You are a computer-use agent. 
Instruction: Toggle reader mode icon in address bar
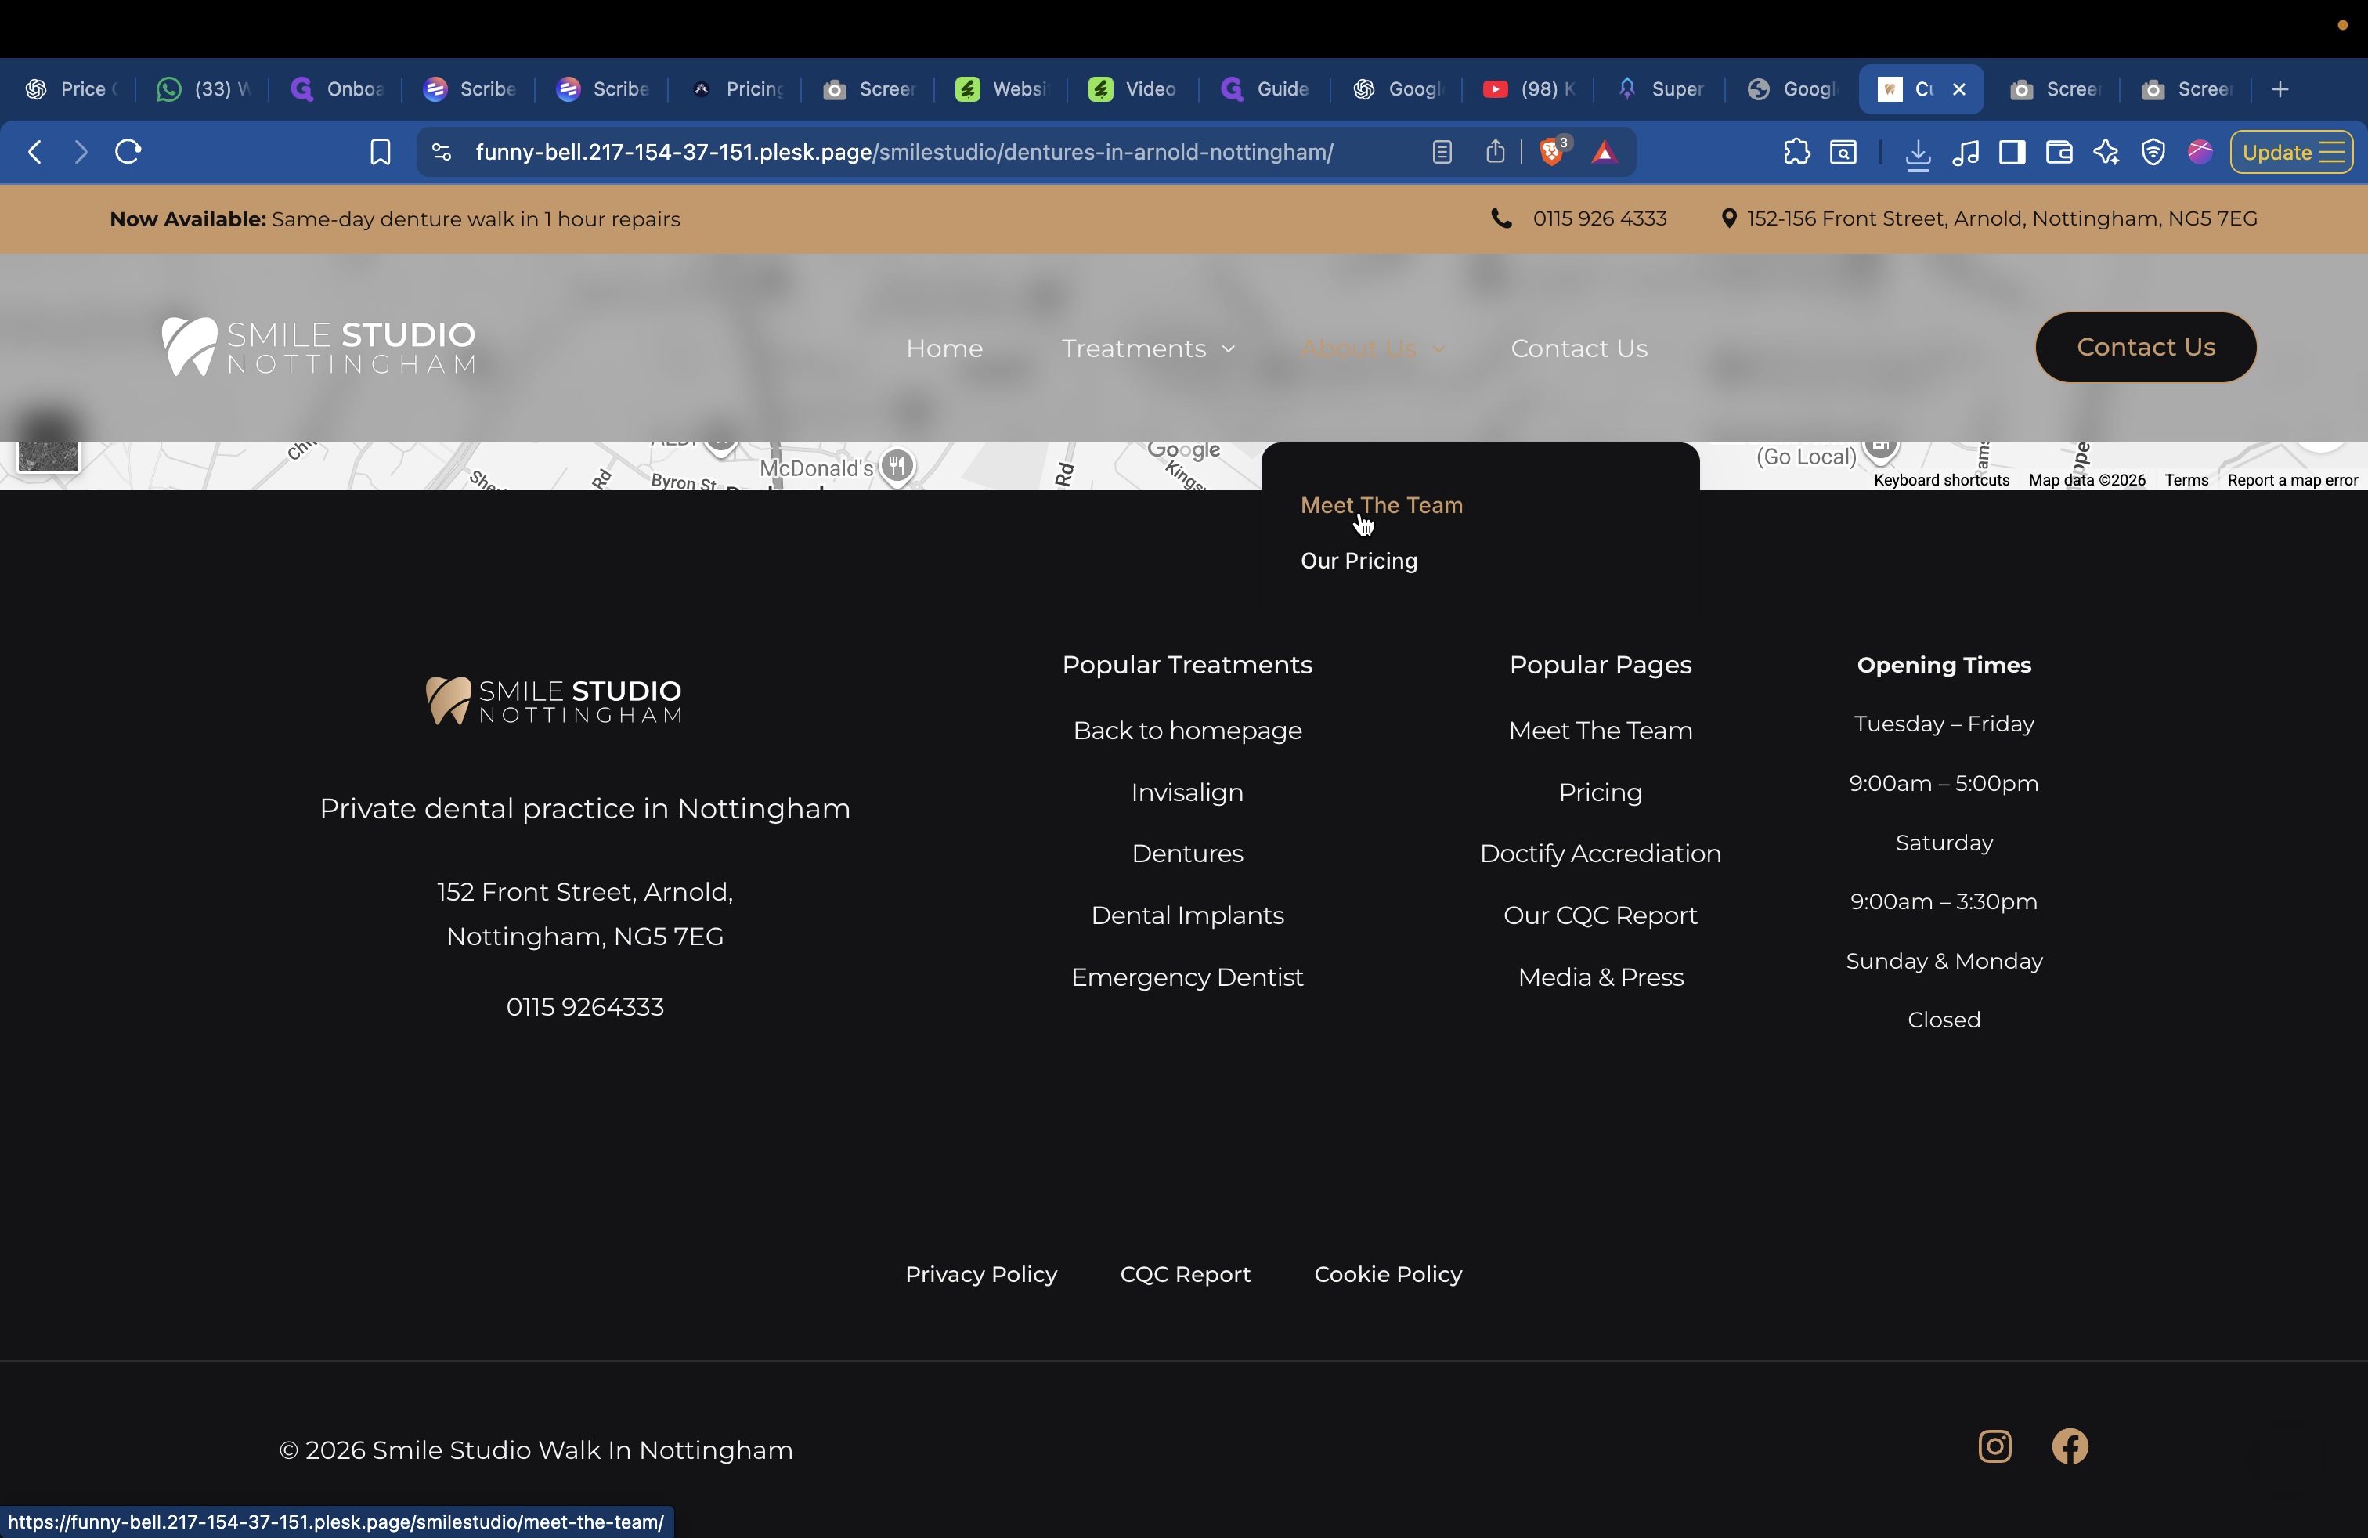(1442, 152)
